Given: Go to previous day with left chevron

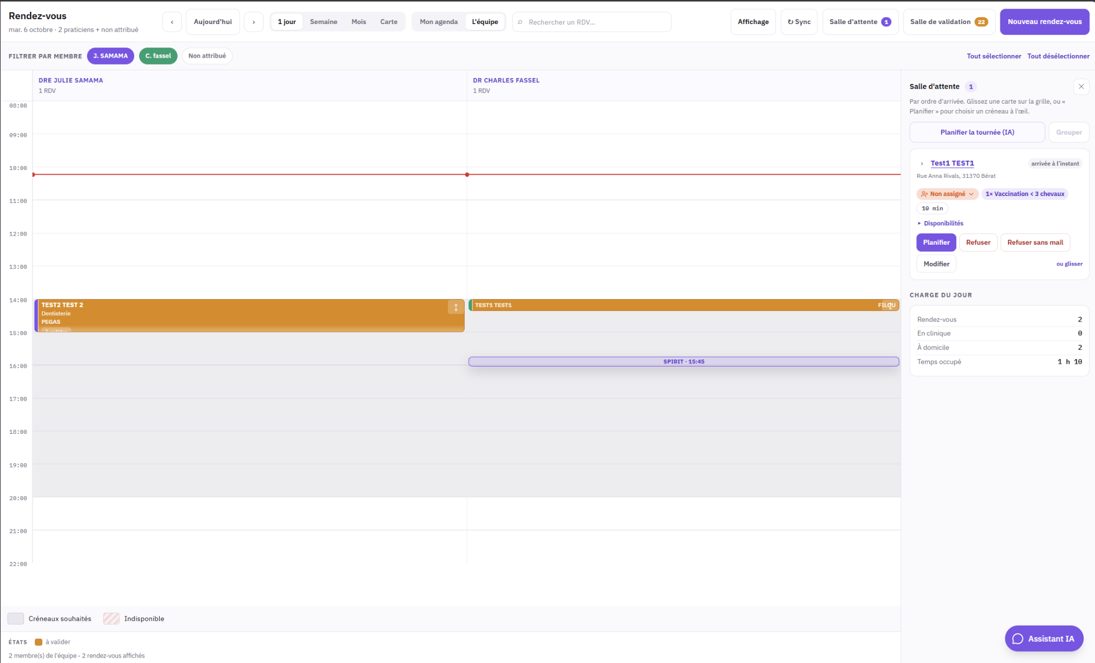Looking at the screenshot, I should (172, 22).
